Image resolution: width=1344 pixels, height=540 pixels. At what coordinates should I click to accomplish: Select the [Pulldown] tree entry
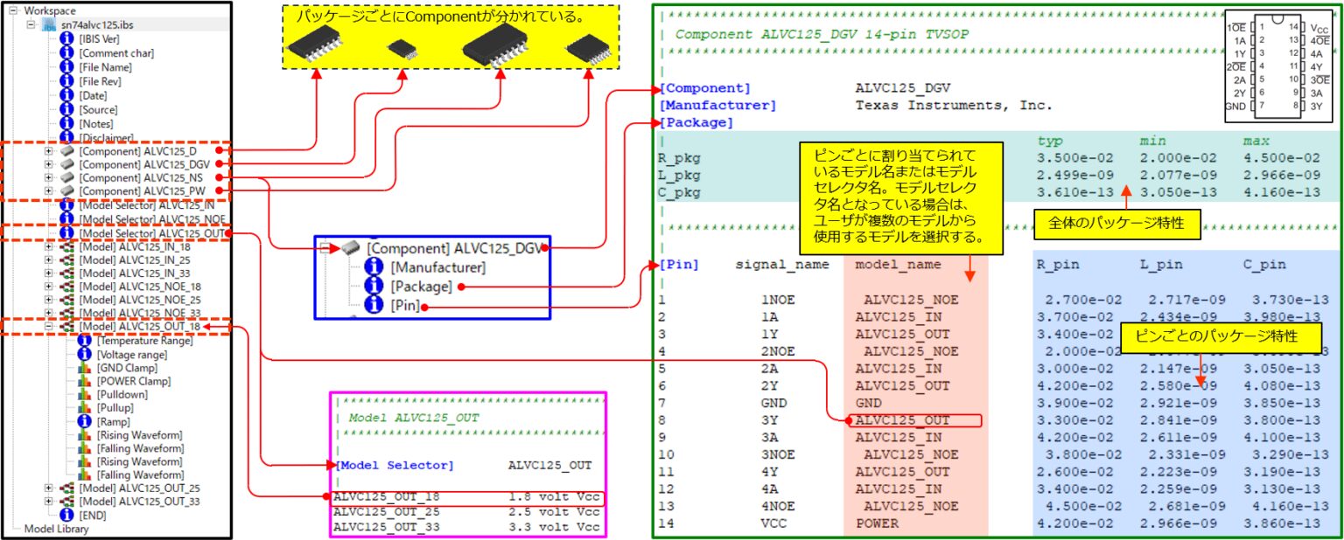click(x=123, y=395)
